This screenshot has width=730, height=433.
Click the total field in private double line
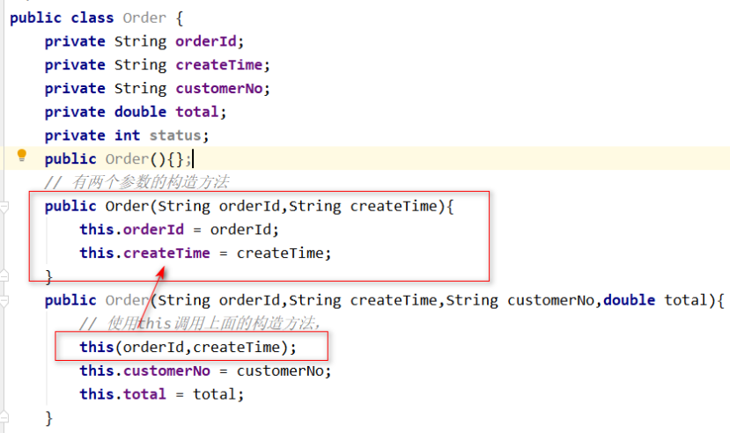pyautogui.click(x=196, y=112)
